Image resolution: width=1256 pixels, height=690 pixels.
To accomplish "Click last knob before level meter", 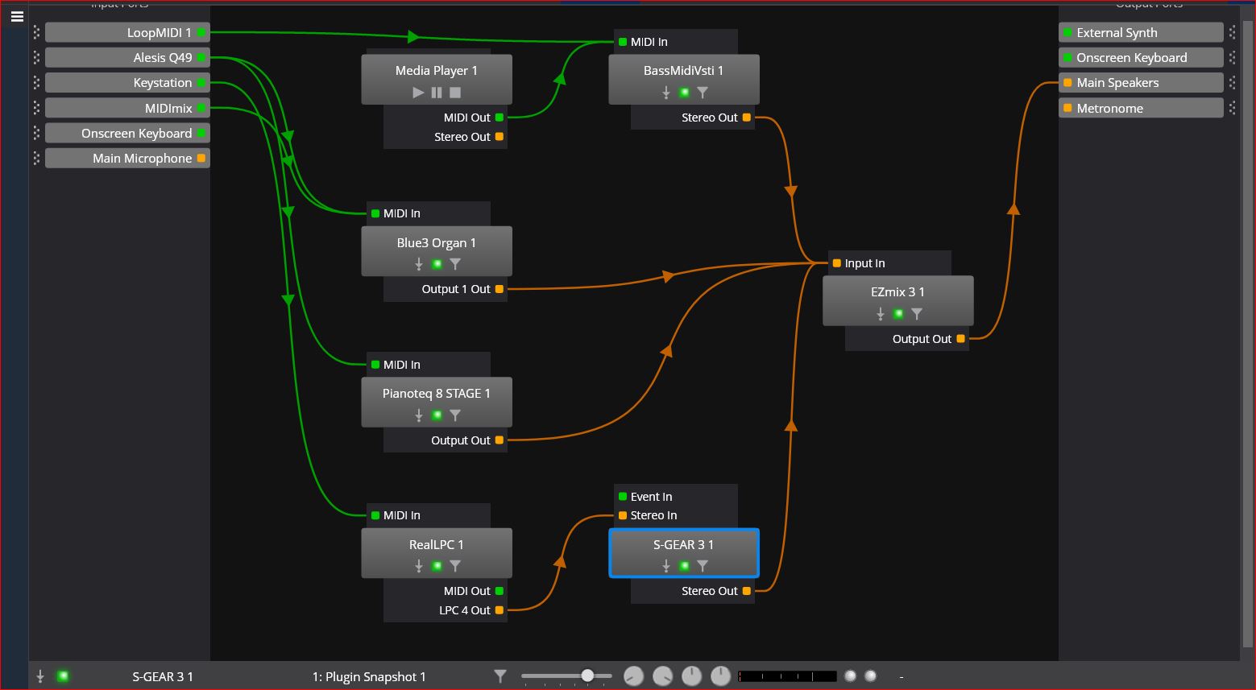I will coord(720,676).
